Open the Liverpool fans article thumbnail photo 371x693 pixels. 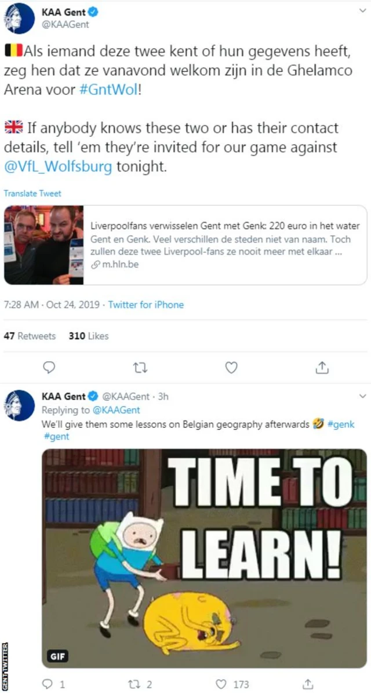(43, 245)
